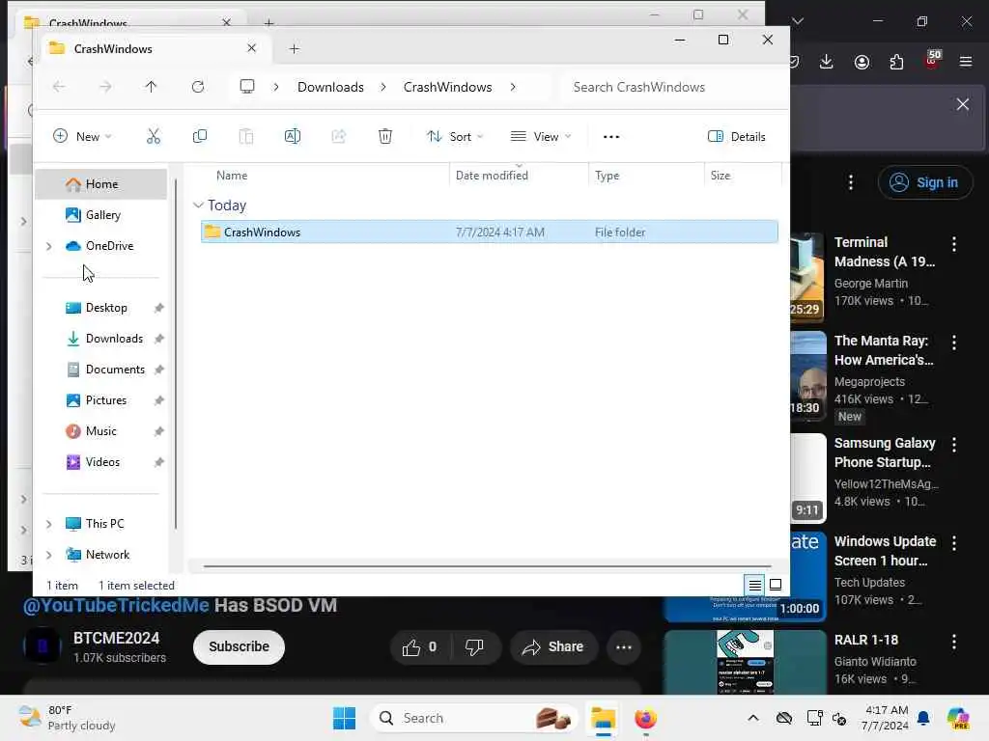Screen dimensions: 989x741
Task: Collapse the Today group
Action: pos(198,206)
